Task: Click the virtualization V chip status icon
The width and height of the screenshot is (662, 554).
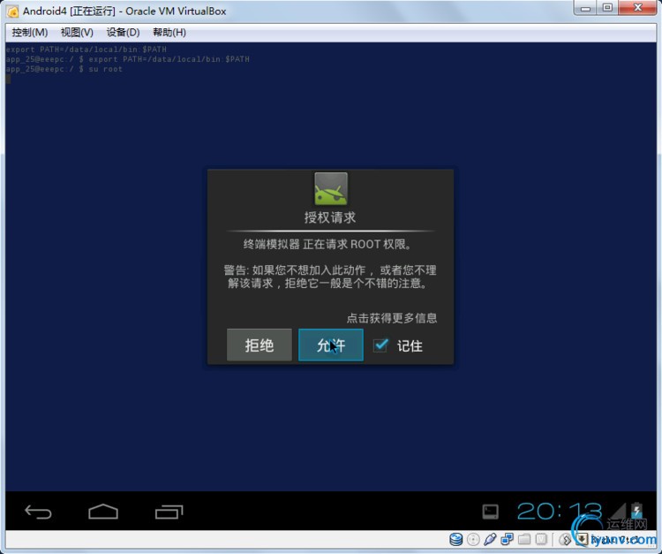Action: pyautogui.click(x=541, y=540)
